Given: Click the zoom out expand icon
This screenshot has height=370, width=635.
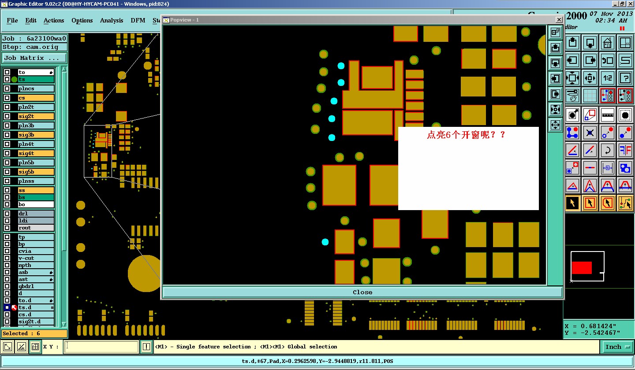Looking at the screenshot, I should click(572, 78).
